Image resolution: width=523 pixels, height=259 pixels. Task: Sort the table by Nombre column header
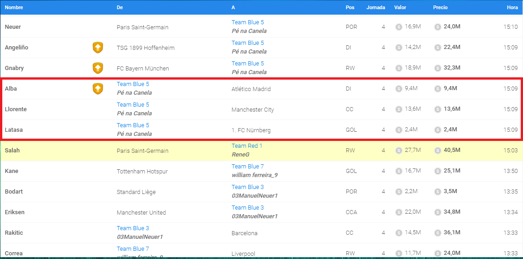pos(14,7)
